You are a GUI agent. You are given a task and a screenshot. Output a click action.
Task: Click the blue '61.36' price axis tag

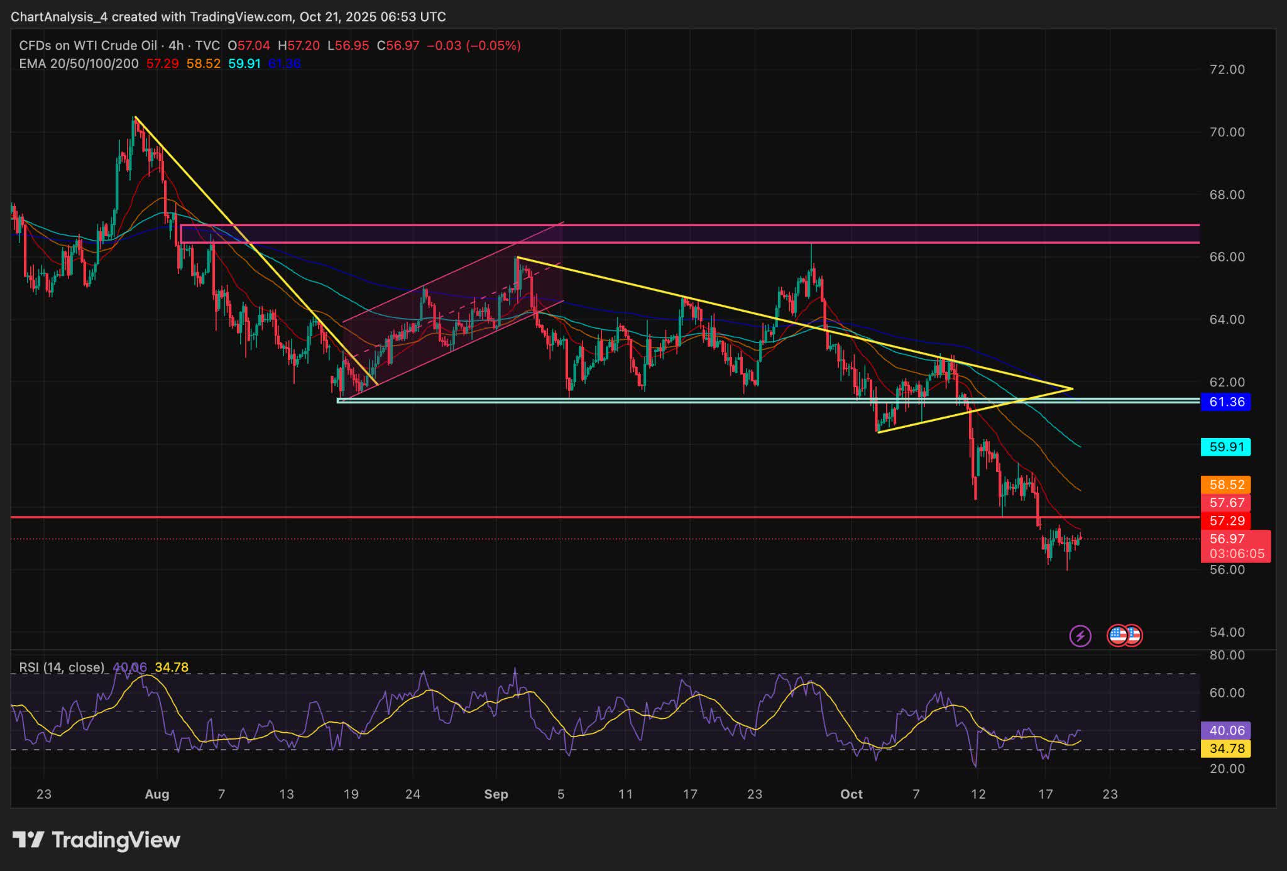(1225, 402)
